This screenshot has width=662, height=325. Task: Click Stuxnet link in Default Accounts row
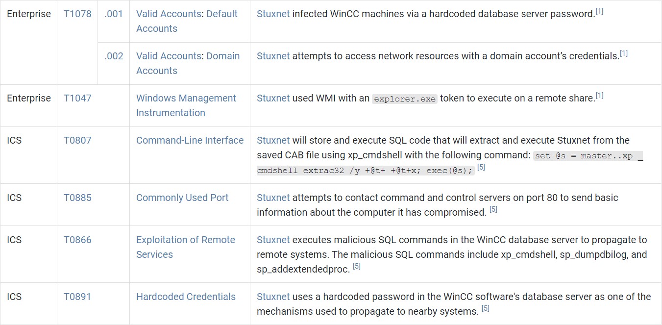[x=273, y=14]
